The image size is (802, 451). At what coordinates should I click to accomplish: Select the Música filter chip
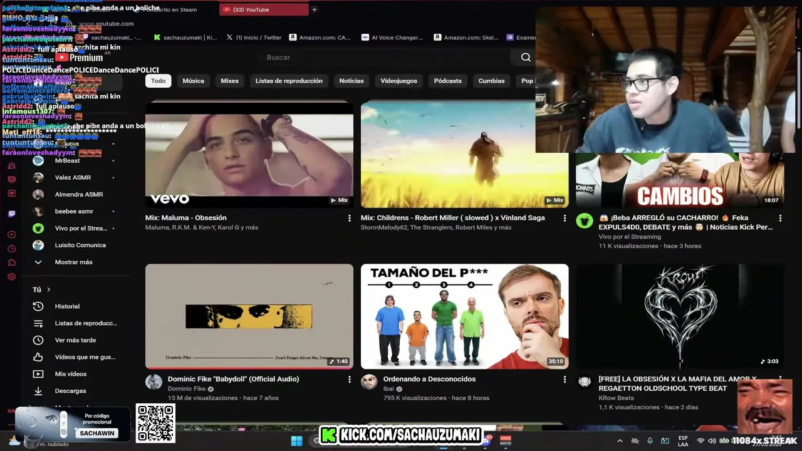click(193, 81)
